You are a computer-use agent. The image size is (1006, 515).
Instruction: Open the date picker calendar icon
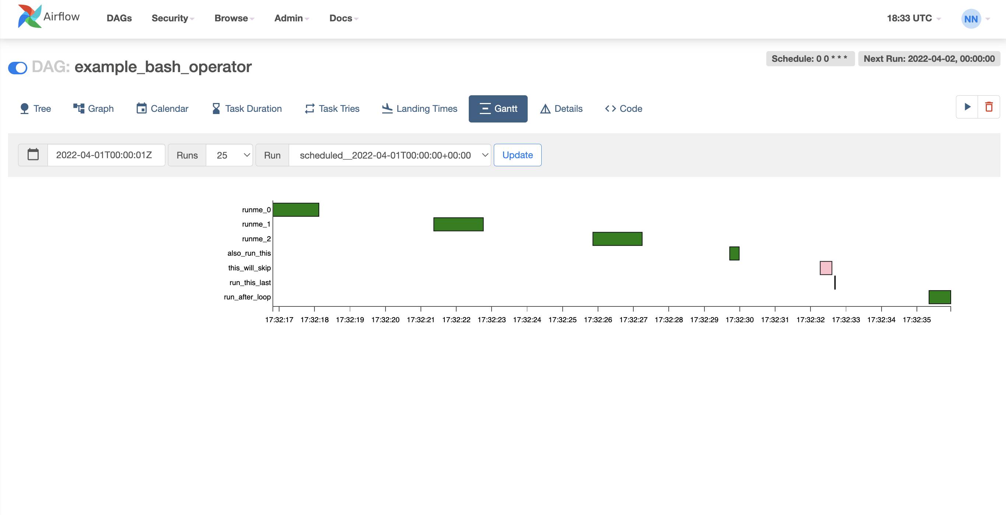33,155
